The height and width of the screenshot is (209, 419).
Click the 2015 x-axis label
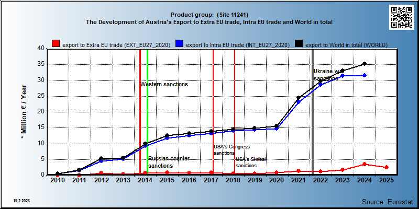point(167,180)
